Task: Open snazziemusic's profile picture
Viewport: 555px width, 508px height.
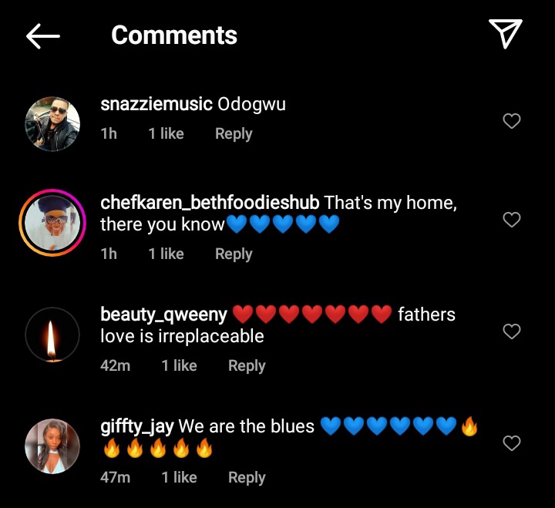Action: click(x=52, y=124)
